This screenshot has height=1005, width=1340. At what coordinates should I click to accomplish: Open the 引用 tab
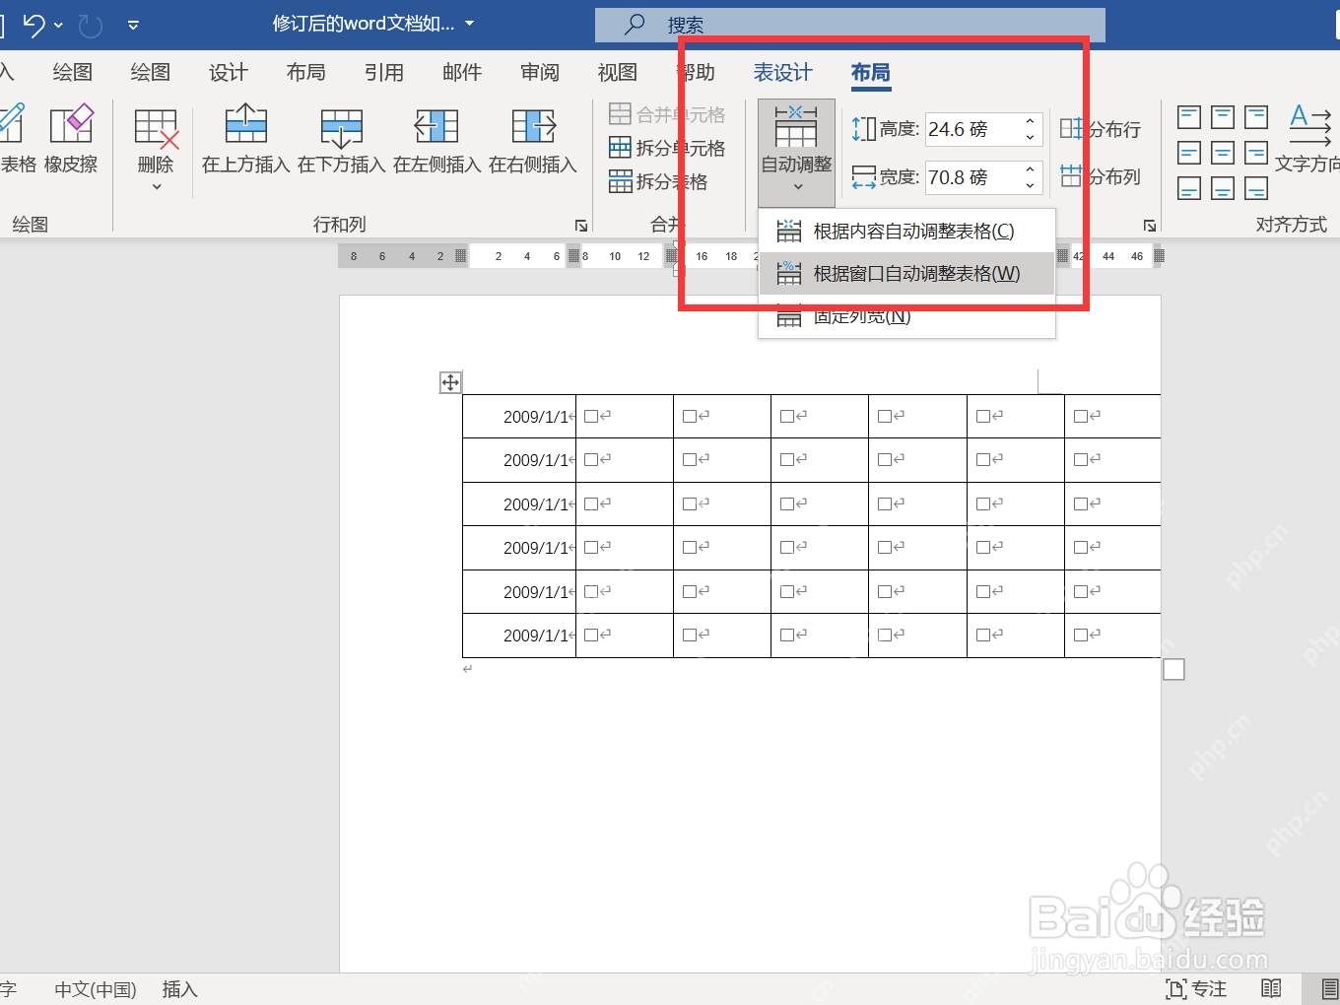(x=383, y=72)
